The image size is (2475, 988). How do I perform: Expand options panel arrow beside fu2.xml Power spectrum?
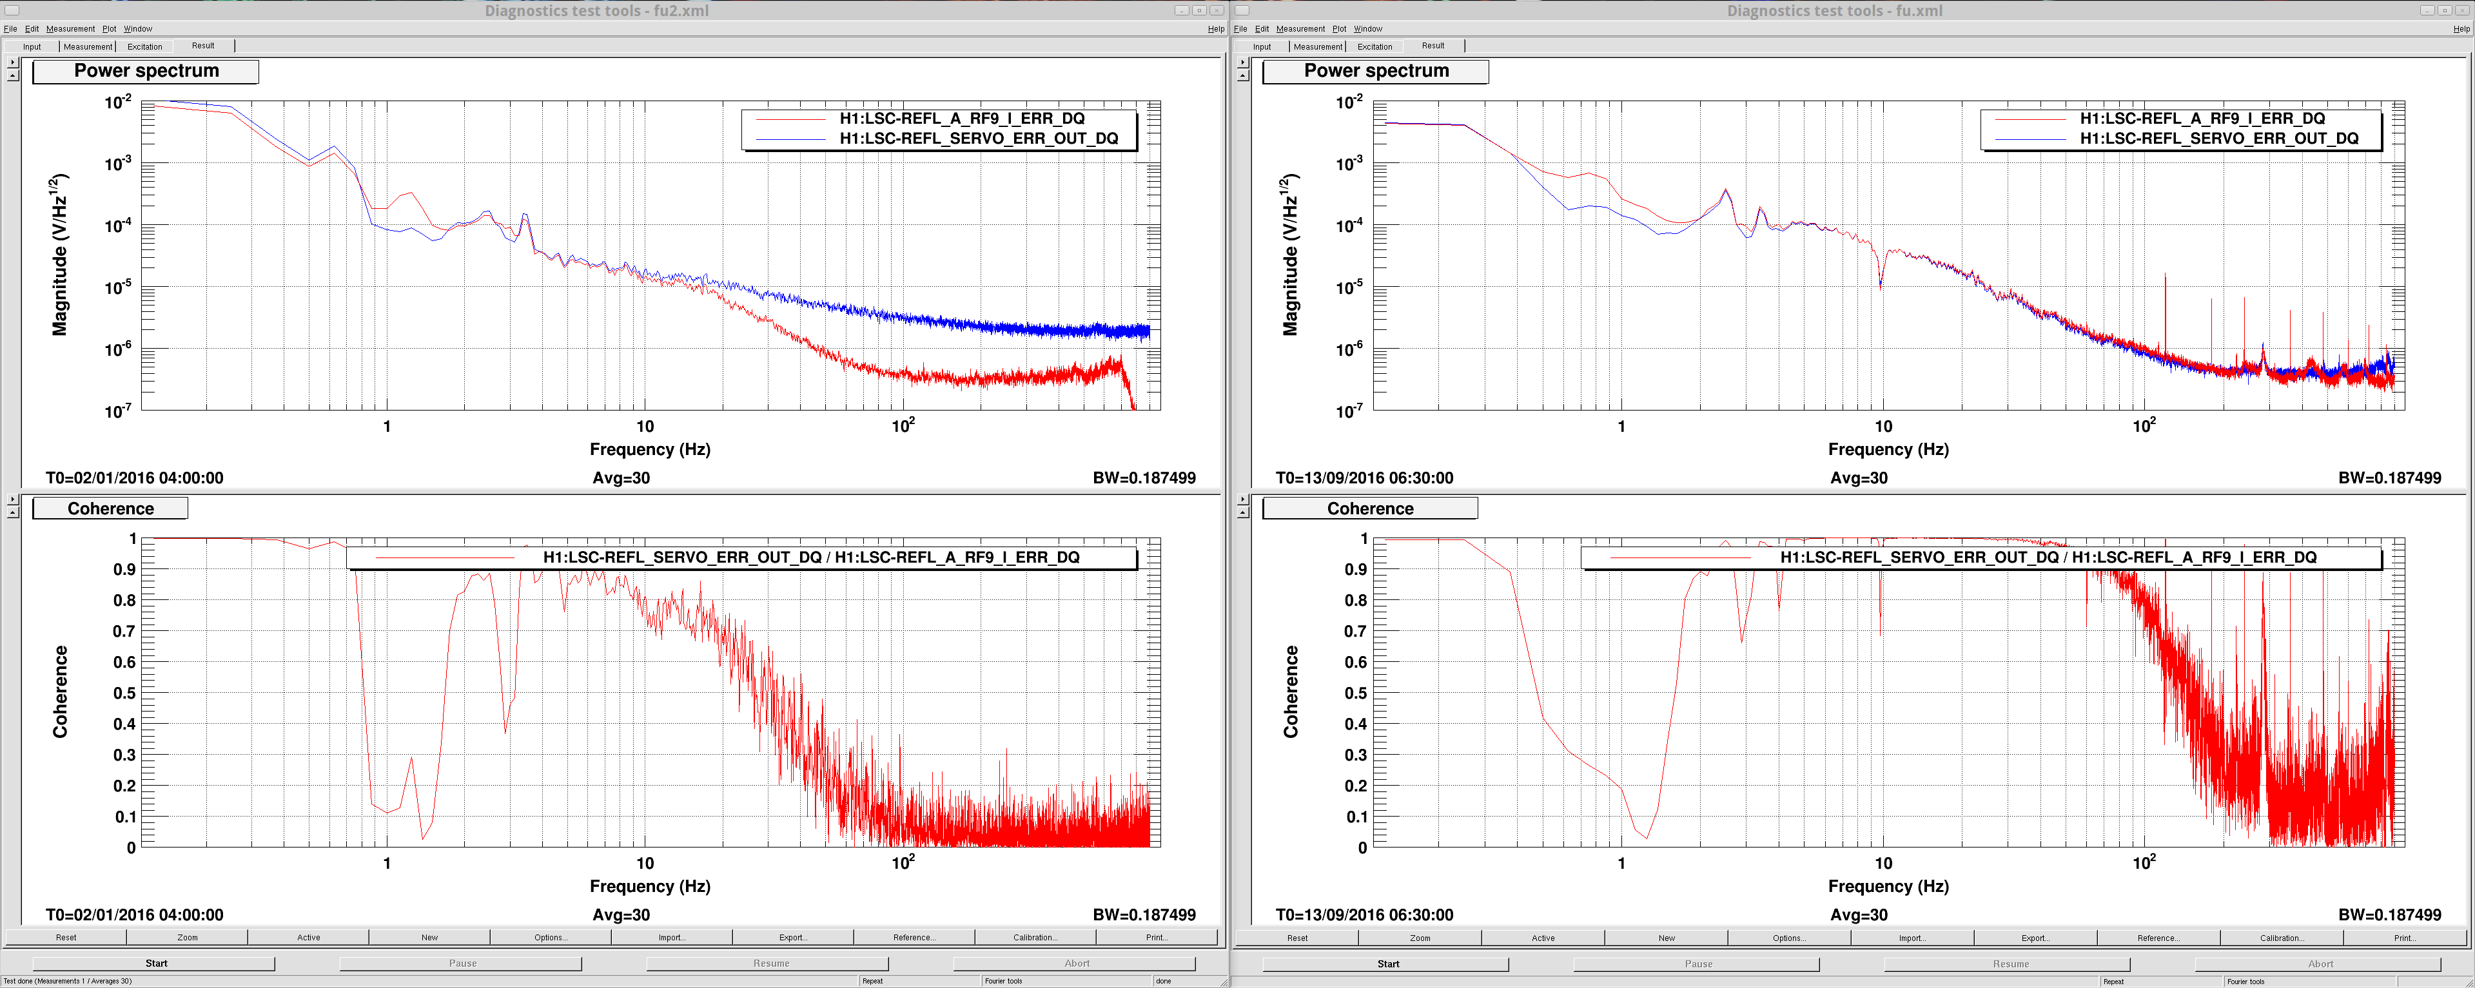pos(12,63)
